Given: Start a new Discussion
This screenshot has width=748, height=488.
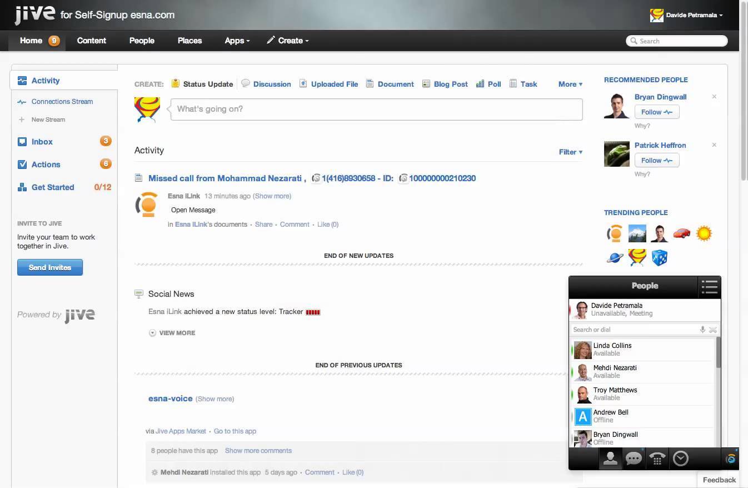Looking at the screenshot, I should point(266,84).
